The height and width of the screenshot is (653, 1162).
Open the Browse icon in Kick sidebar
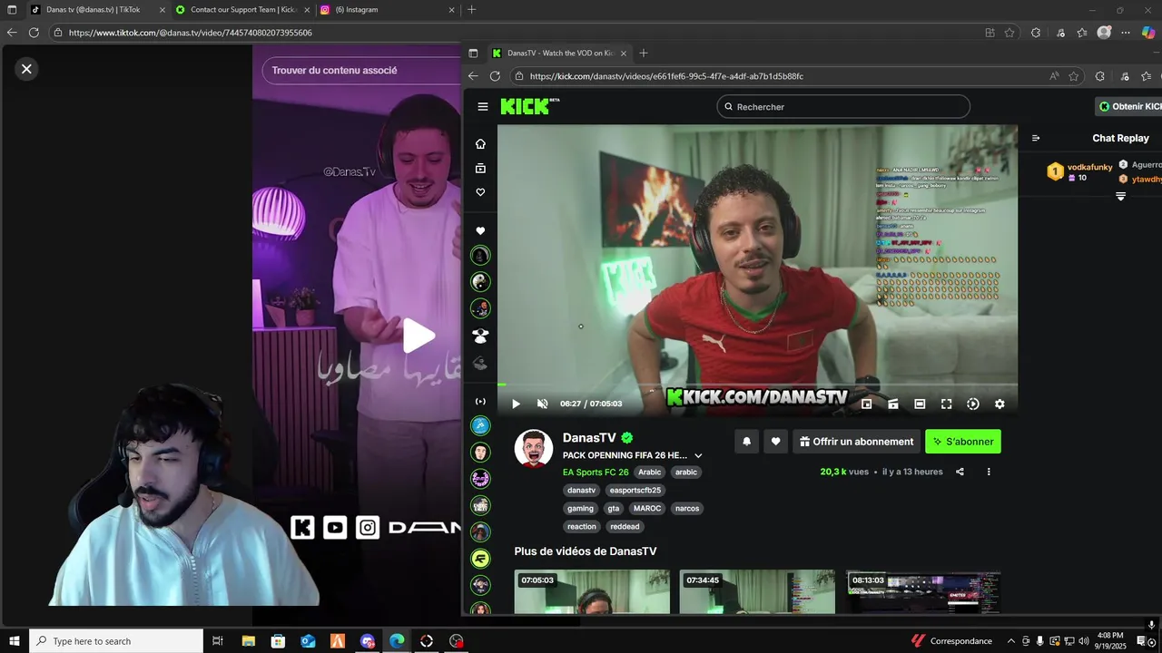480,169
